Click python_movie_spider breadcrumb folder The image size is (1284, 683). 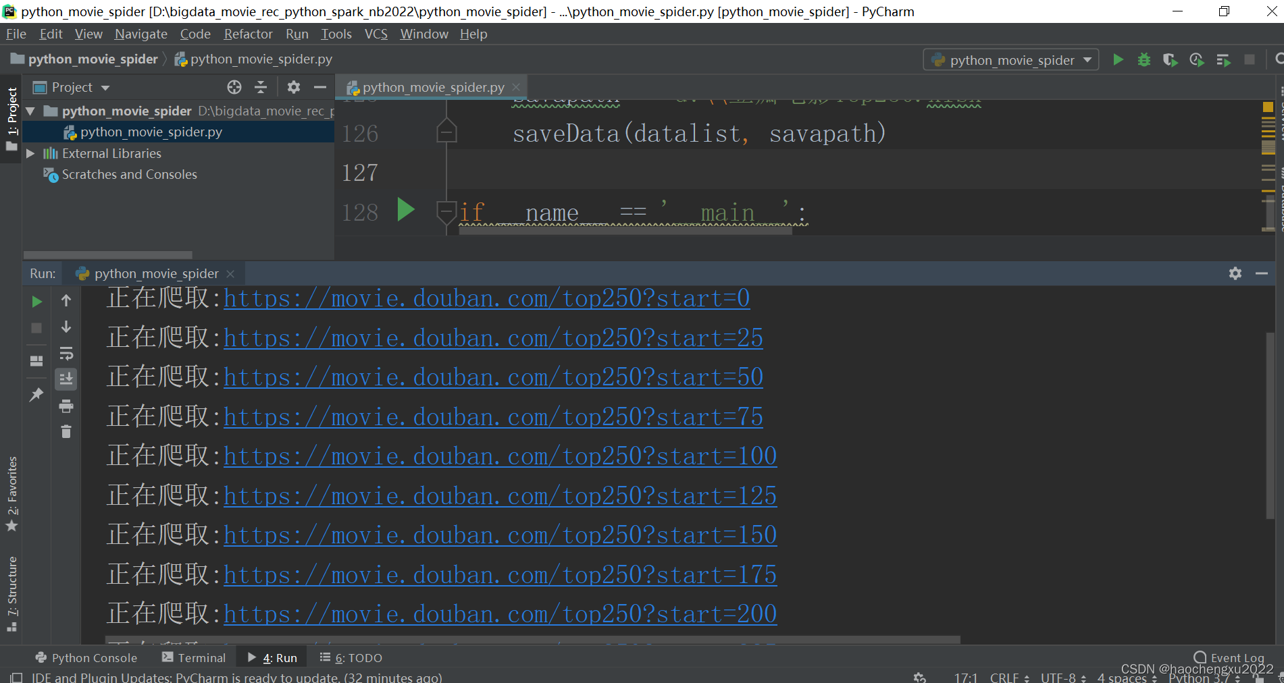(x=85, y=59)
